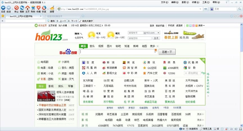243x131 pixels.
Task: Open Favorites (收藏) from the browser toolbar
Action: [39, 8]
